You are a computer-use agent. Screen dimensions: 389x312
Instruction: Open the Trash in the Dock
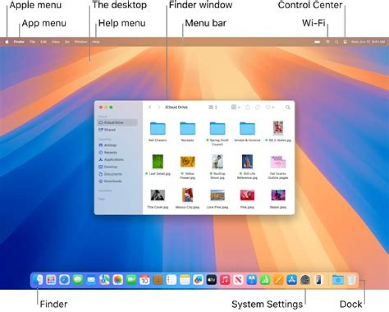(352, 280)
